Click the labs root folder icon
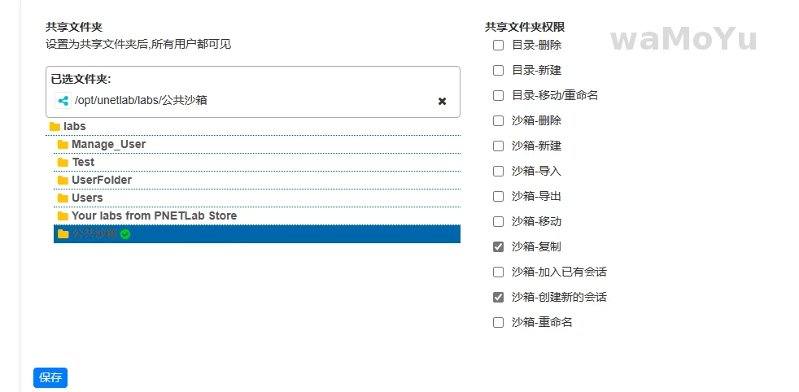The height and width of the screenshot is (392, 799). coord(55,127)
